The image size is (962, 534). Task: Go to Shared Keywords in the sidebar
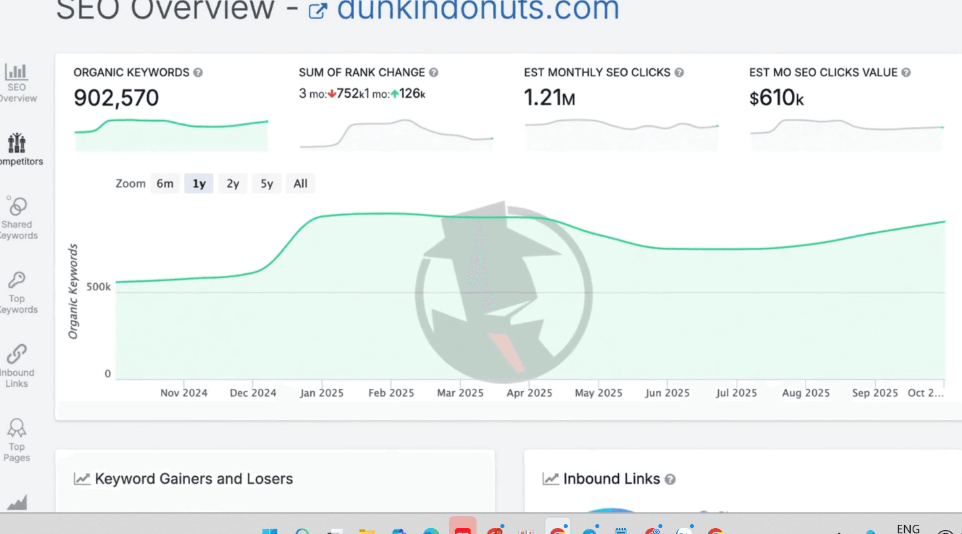pyautogui.click(x=17, y=207)
